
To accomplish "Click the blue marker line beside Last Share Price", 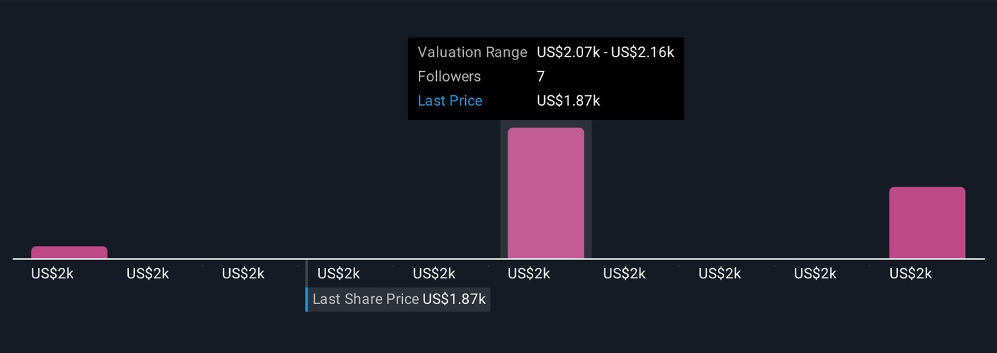I will (x=307, y=299).
